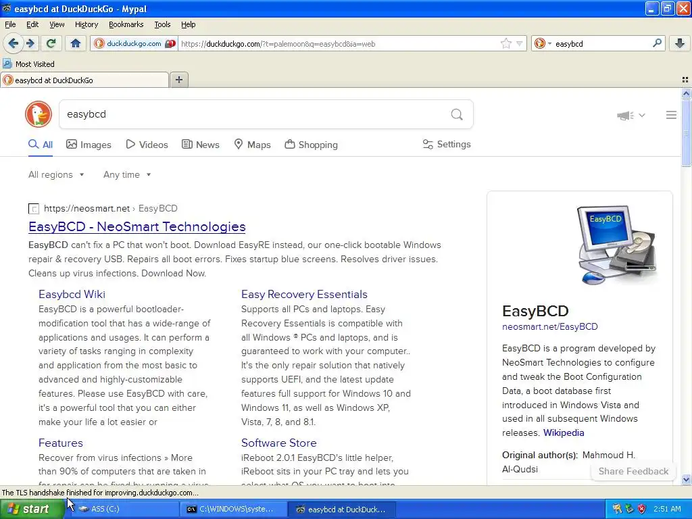
Task: Go forward with the forward arrow button
Action: (30, 43)
